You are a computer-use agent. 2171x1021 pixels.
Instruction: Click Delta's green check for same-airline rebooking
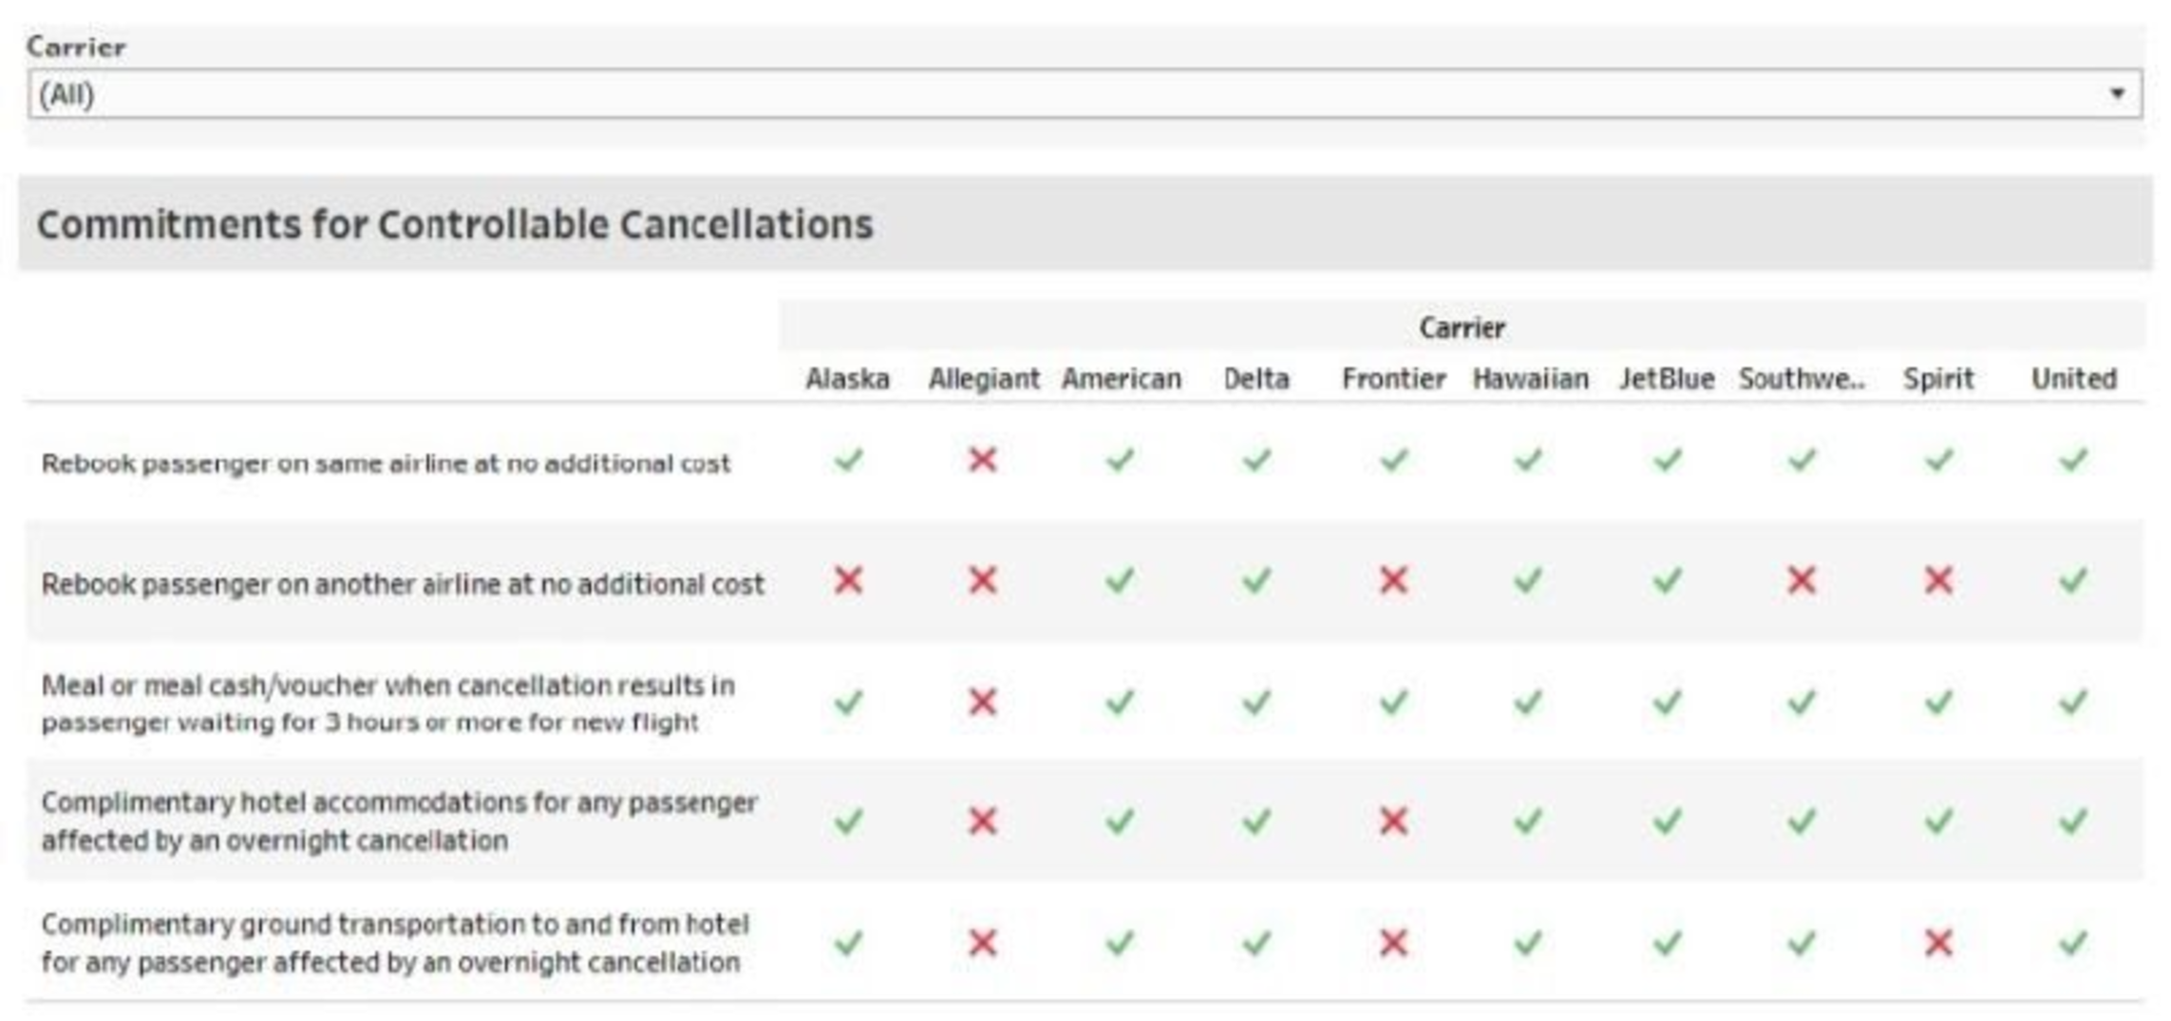click(1256, 461)
